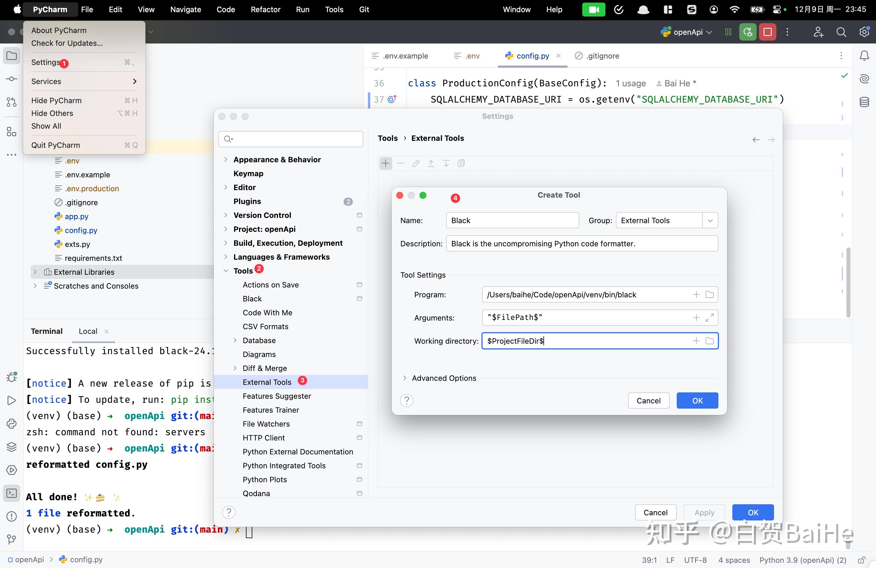Switch to the .gitignore editor tab
Screen dimensions: 876x568
pos(602,56)
